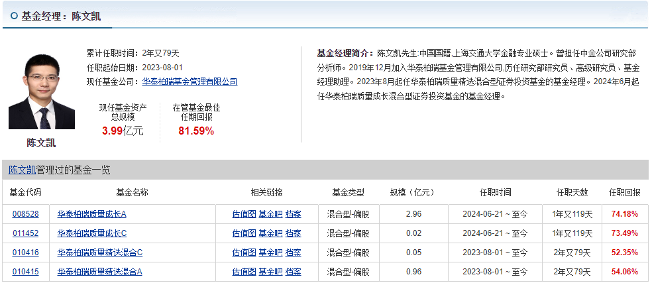Image resolution: width=650 pixels, height=283 pixels.
Task: Click the 54.06% return cell
Action: 624,272
